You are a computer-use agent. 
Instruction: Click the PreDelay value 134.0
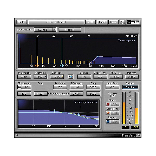116,77
